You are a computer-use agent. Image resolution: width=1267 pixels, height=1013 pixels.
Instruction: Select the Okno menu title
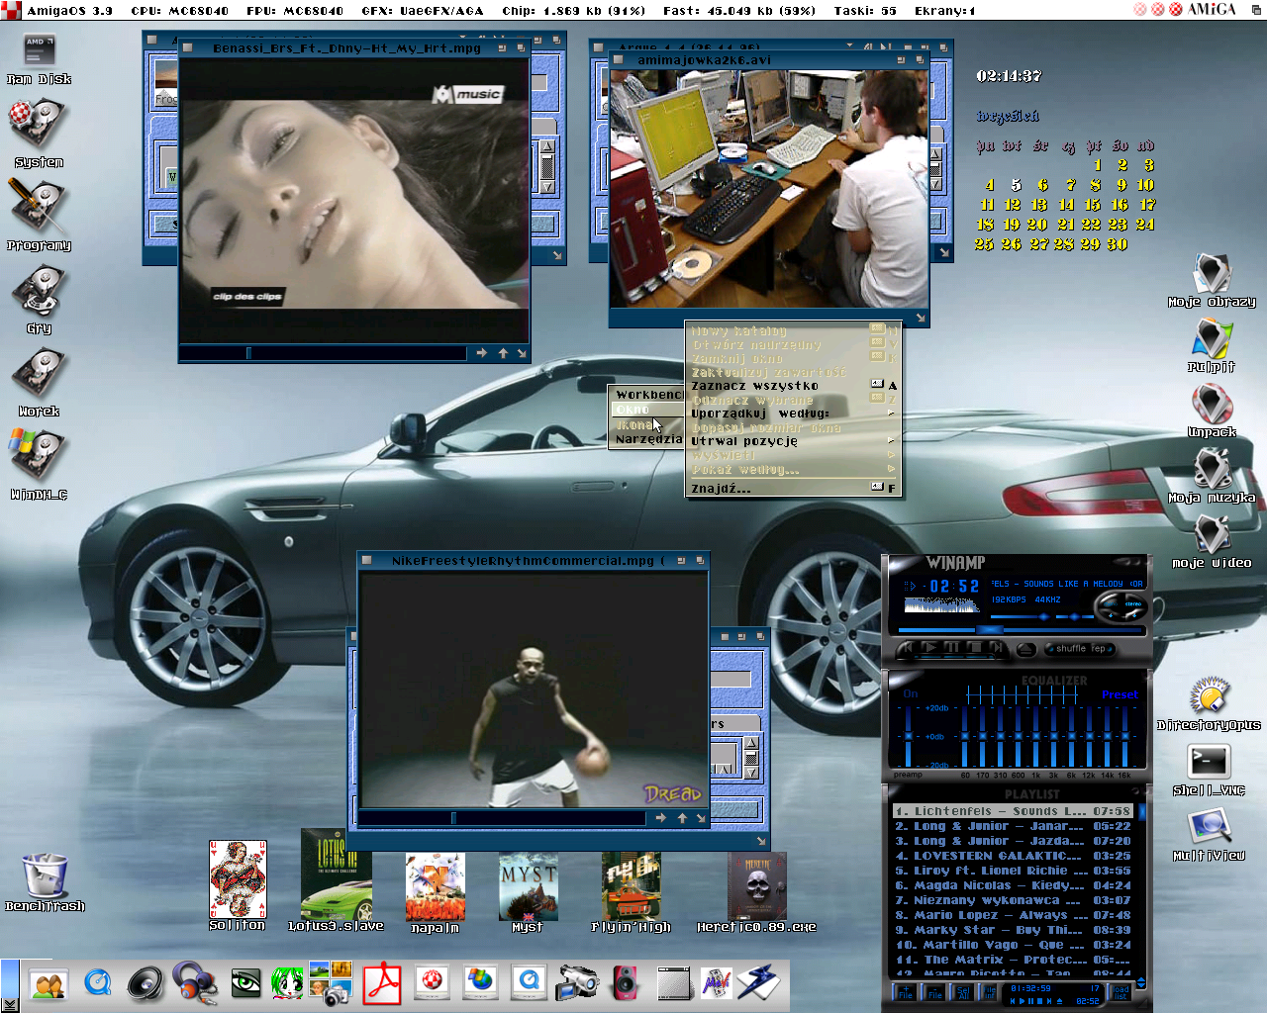coord(647,410)
